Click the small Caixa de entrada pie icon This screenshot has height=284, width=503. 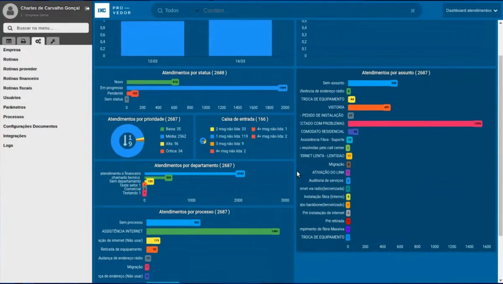(202, 141)
